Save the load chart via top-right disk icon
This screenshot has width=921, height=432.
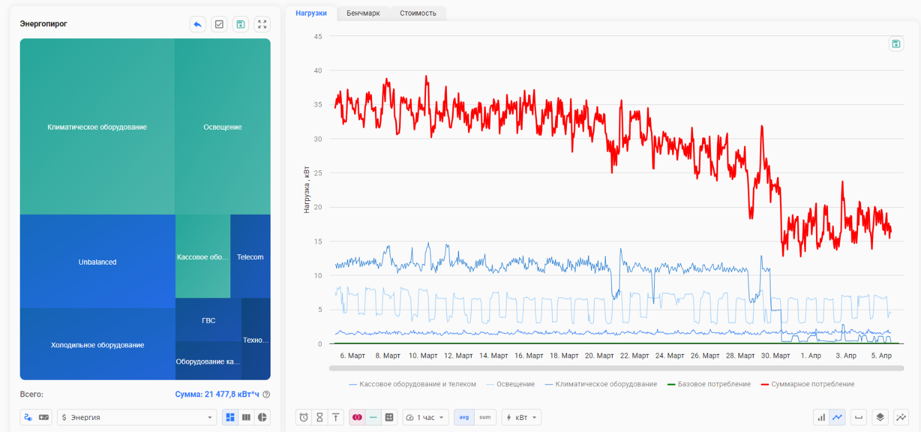click(x=896, y=44)
